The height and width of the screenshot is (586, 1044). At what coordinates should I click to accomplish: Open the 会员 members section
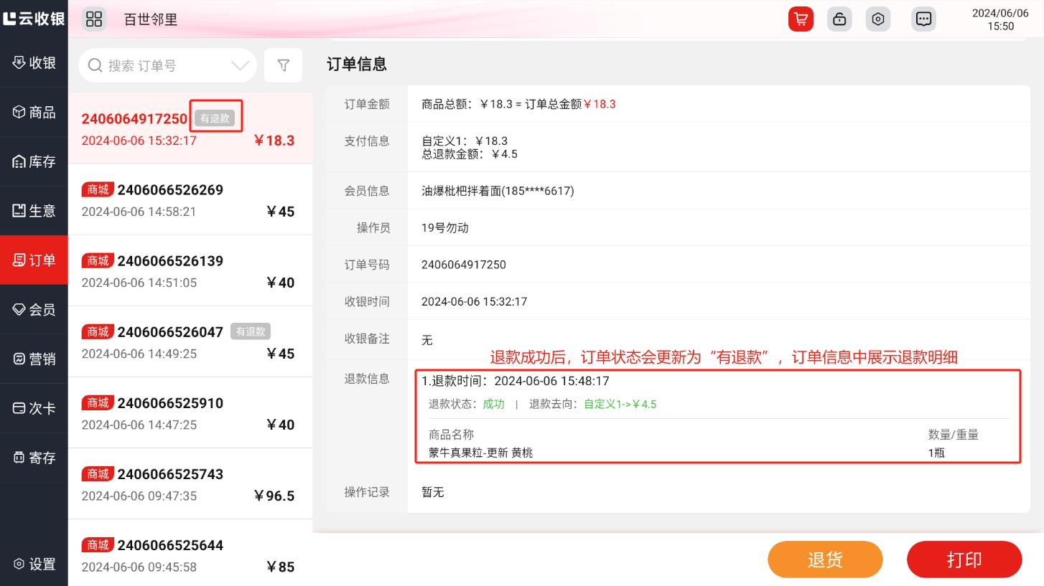(x=34, y=310)
